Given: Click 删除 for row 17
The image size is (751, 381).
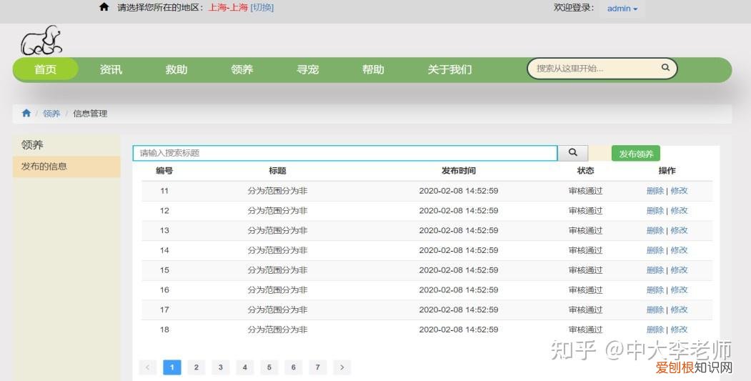Looking at the screenshot, I should (x=655, y=310).
